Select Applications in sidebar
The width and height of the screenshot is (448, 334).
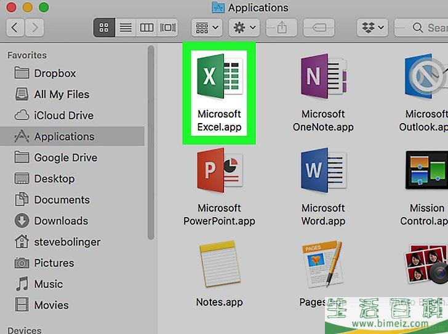72,137
